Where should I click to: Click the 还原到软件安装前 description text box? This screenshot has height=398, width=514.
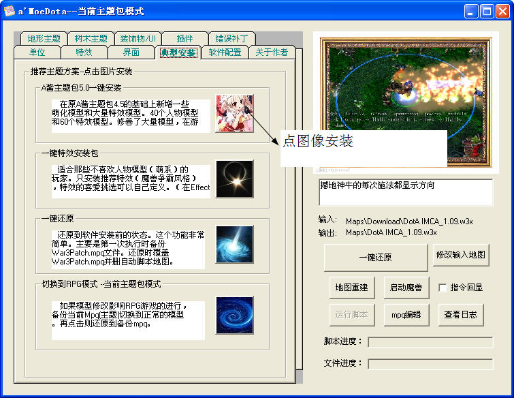(128, 249)
